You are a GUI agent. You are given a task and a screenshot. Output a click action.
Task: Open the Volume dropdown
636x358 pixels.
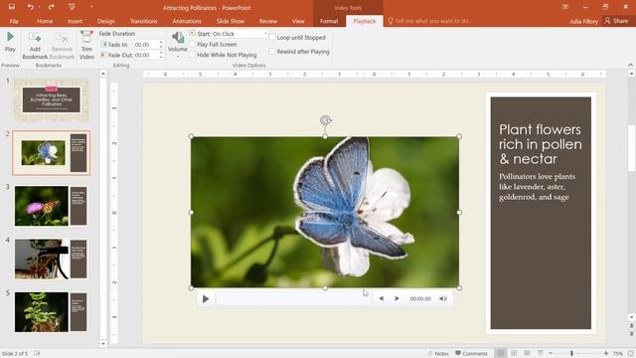point(178,44)
